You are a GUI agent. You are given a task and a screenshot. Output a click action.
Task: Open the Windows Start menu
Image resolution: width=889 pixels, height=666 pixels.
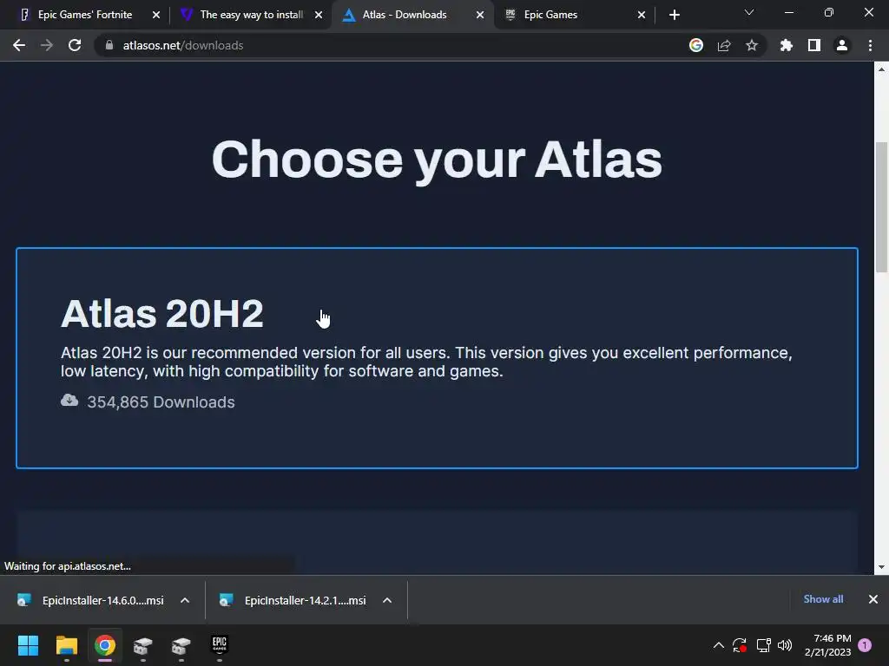click(x=28, y=645)
